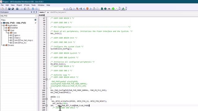Screen dimensions: 198x111
Task: Open the Project menu
Action: (x=19, y=5)
